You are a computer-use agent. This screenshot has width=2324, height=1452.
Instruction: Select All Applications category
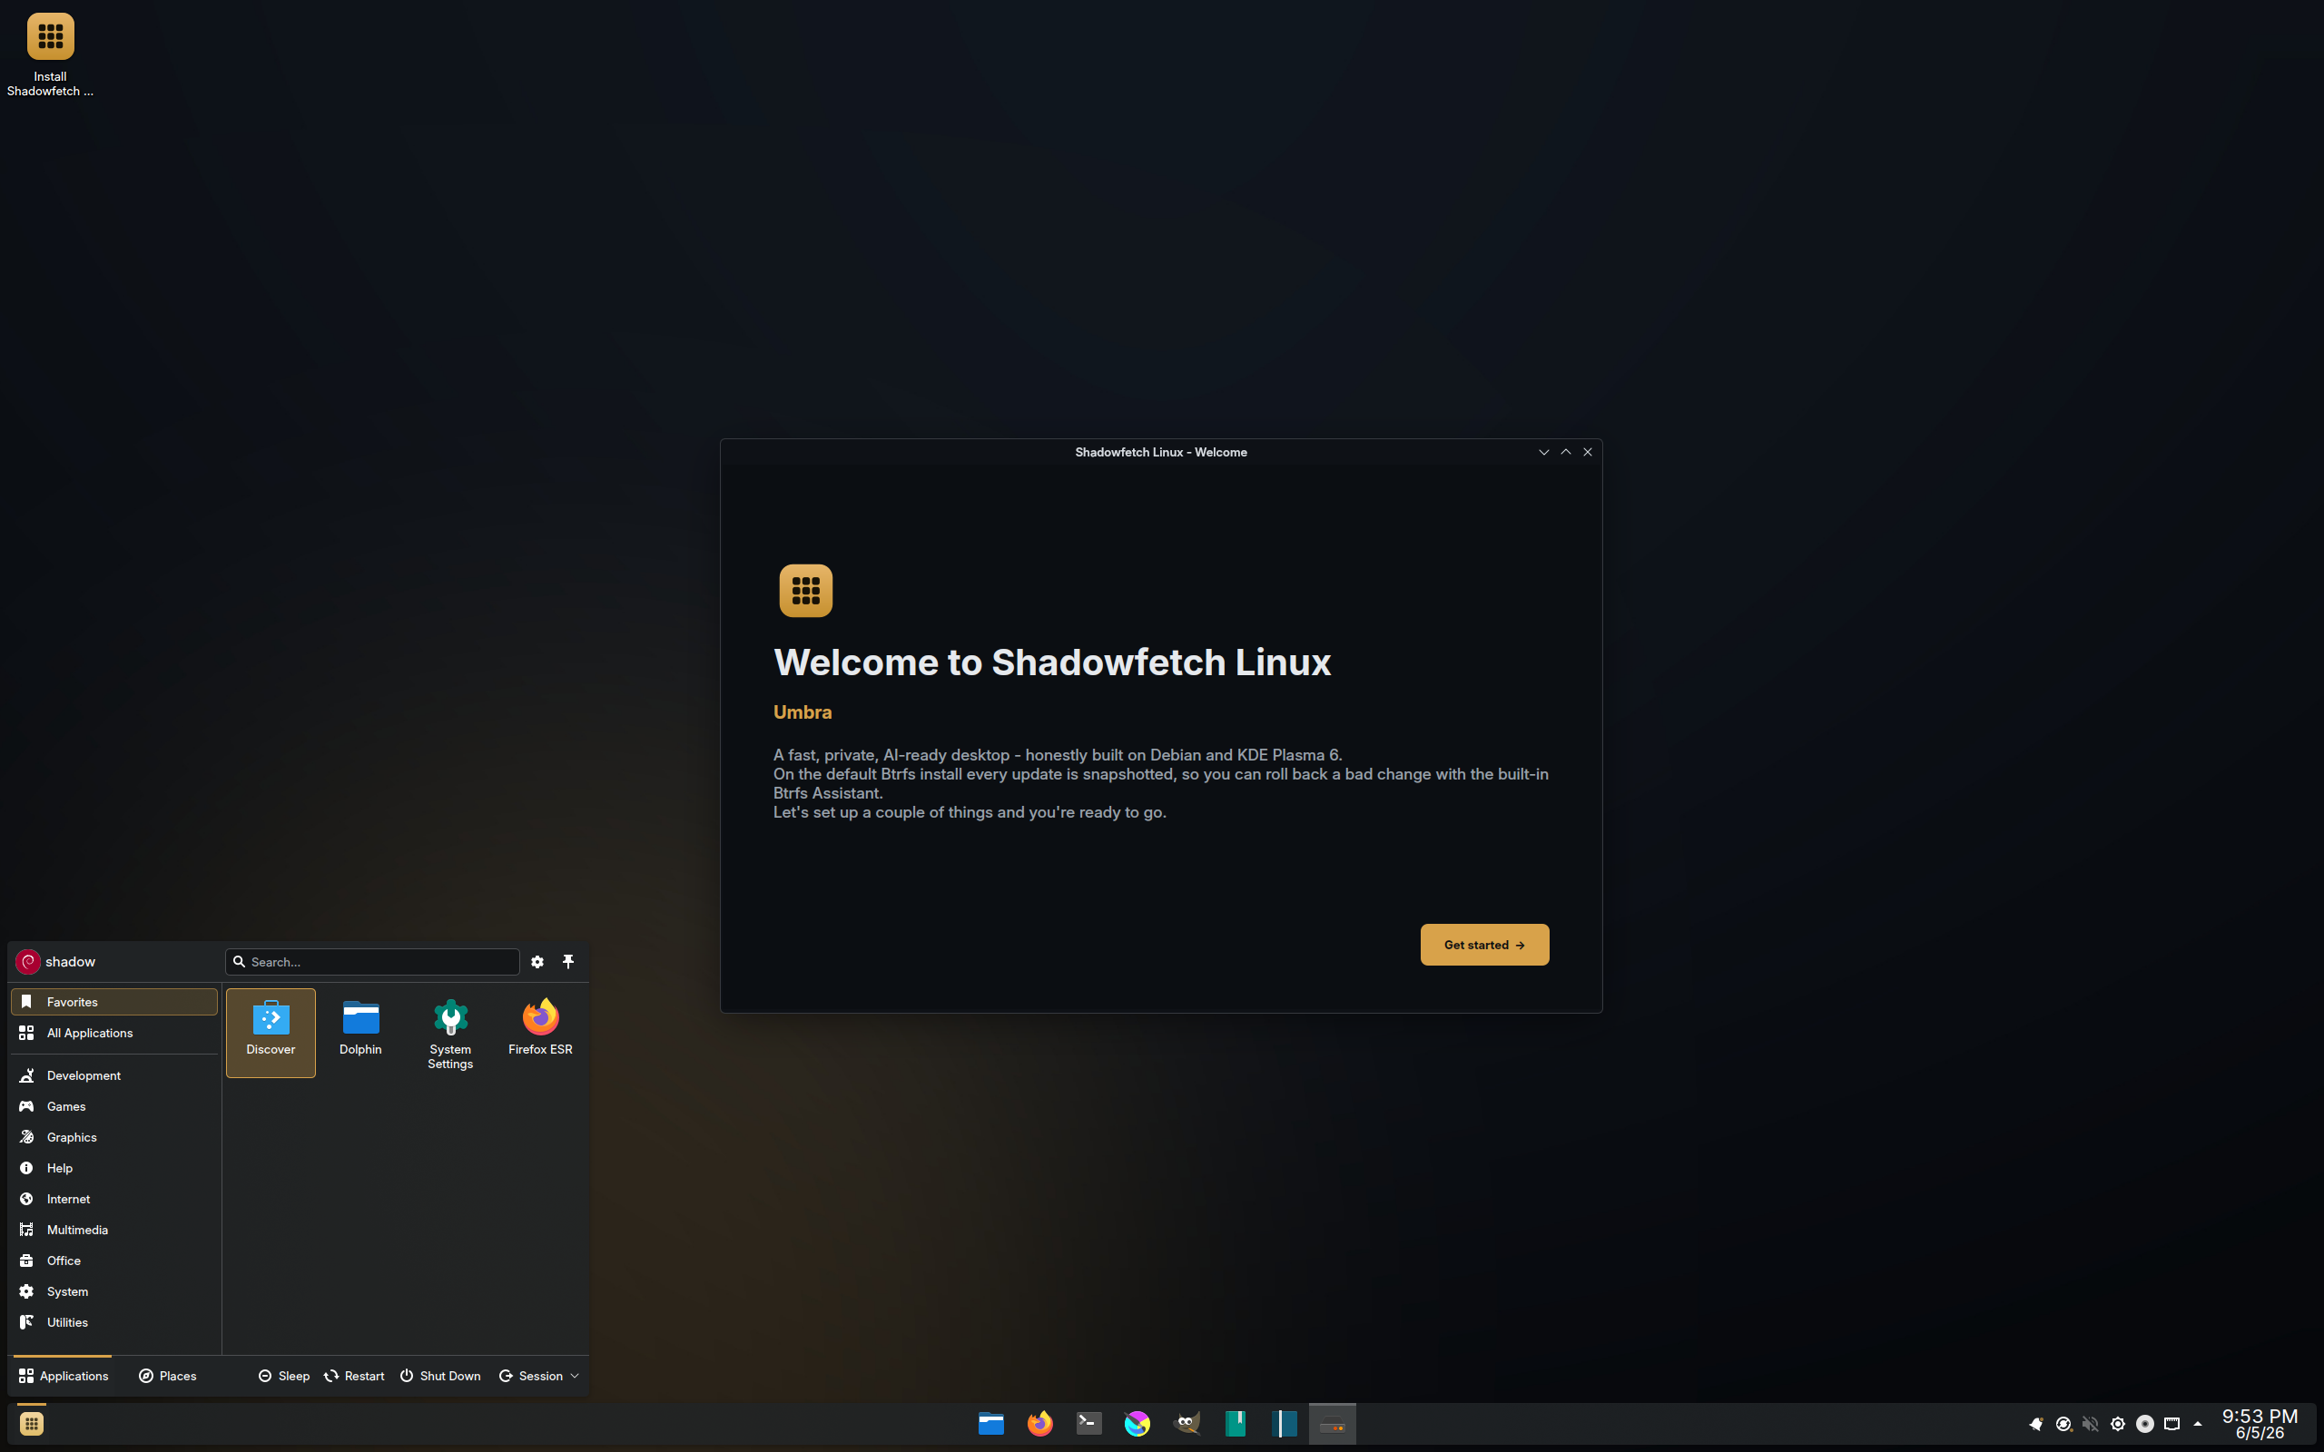click(114, 1033)
